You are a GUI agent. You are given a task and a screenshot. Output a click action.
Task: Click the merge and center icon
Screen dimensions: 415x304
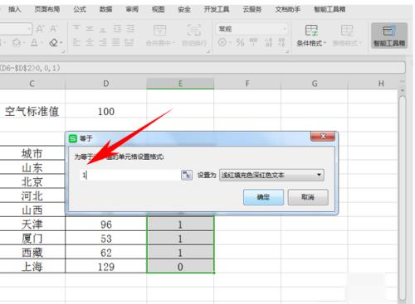coord(160,31)
